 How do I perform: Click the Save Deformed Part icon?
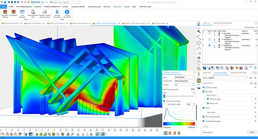point(33,12)
